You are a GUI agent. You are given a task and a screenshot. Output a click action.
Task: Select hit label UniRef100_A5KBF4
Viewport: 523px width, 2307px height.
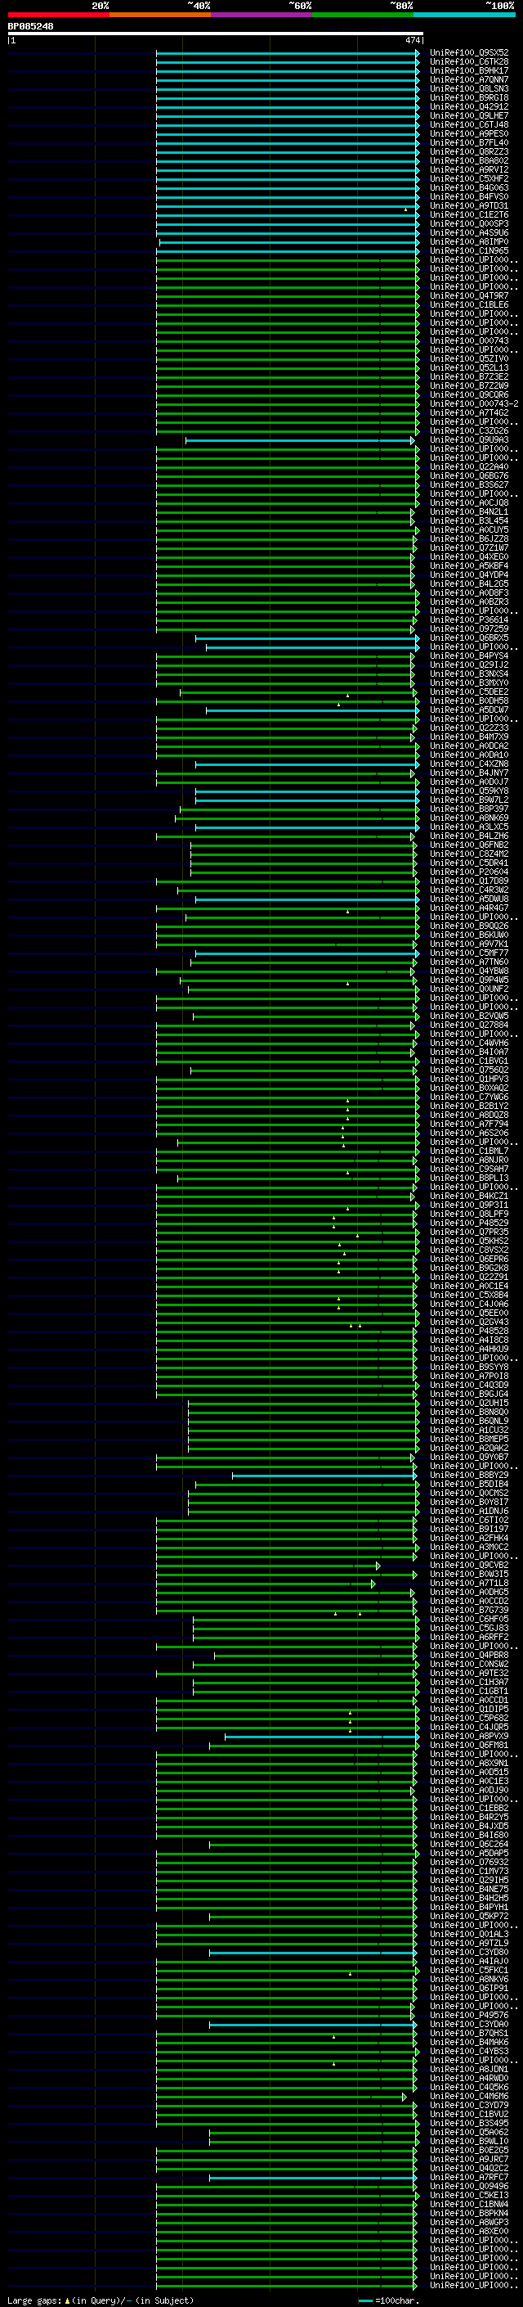click(469, 566)
